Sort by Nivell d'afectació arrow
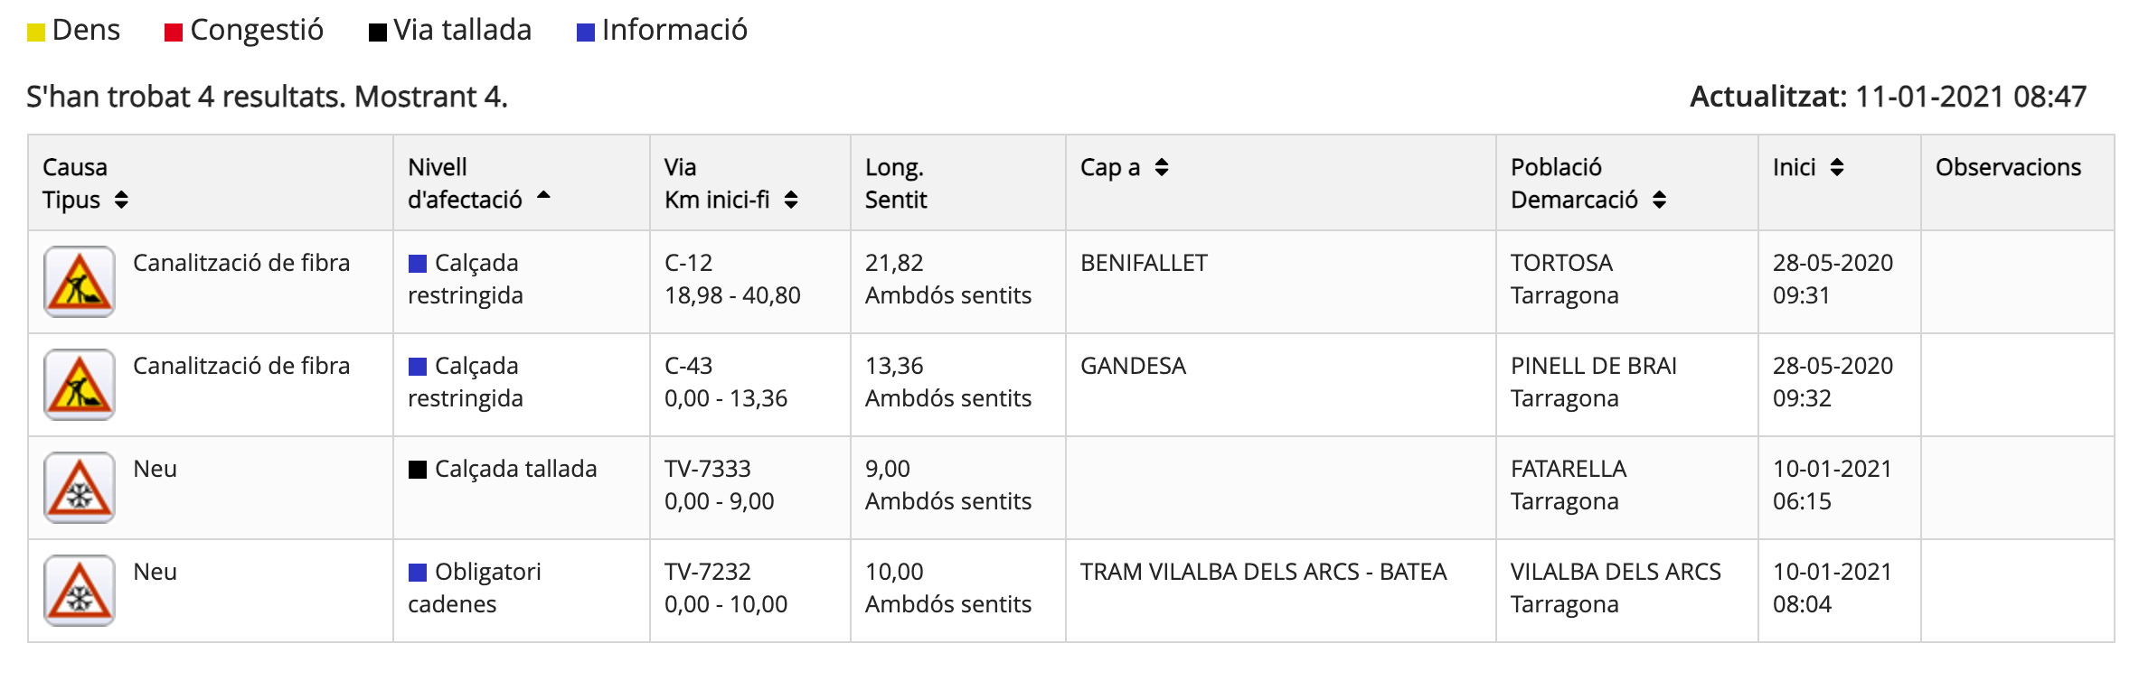 pyautogui.click(x=543, y=195)
